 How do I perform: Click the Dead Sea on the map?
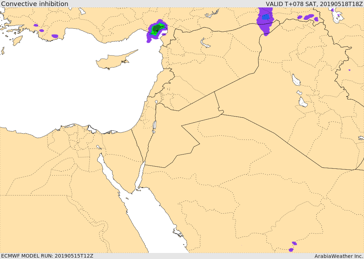point(154,127)
